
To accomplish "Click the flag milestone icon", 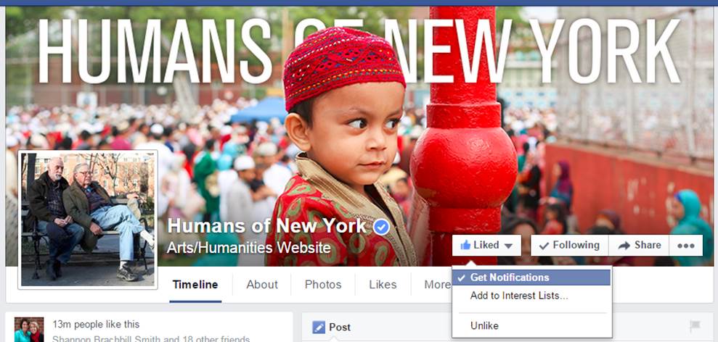I will tap(695, 326).
